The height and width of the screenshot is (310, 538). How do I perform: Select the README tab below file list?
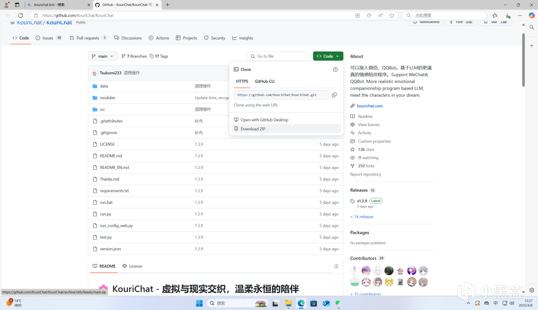(104, 266)
